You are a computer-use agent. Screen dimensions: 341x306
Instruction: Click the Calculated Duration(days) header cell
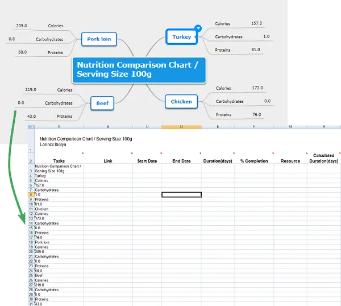pos(324,158)
